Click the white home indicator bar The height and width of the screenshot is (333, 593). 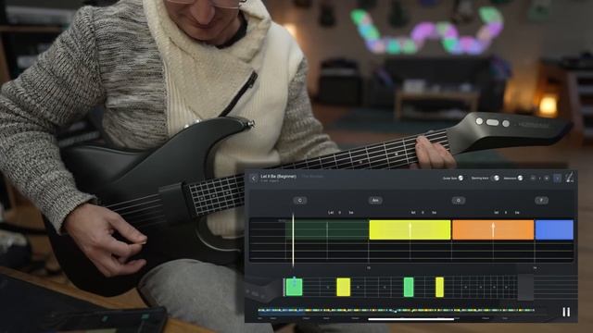pos(411,319)
